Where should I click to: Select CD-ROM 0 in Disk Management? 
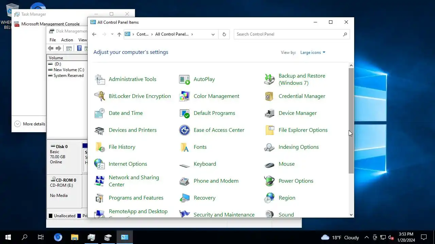pos(64,192)
